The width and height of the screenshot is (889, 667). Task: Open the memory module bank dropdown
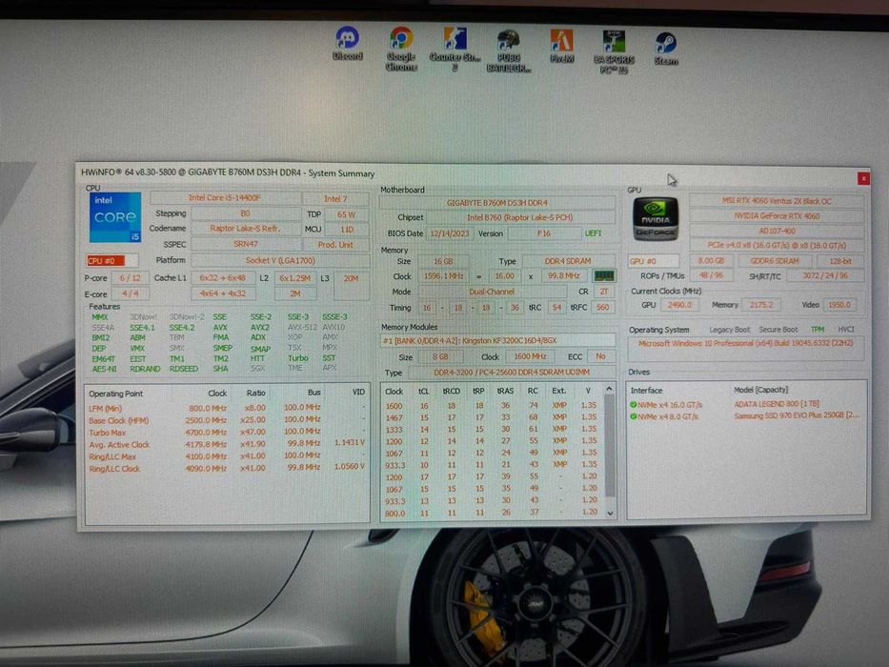pos(497,340)
